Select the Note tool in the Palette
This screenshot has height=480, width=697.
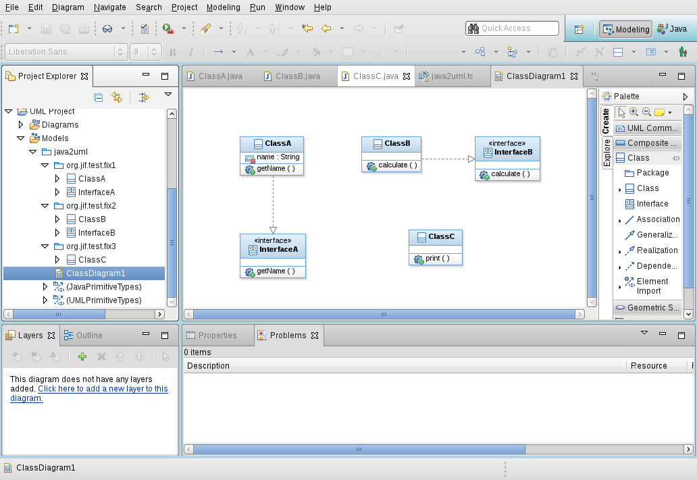pos(661,111)
